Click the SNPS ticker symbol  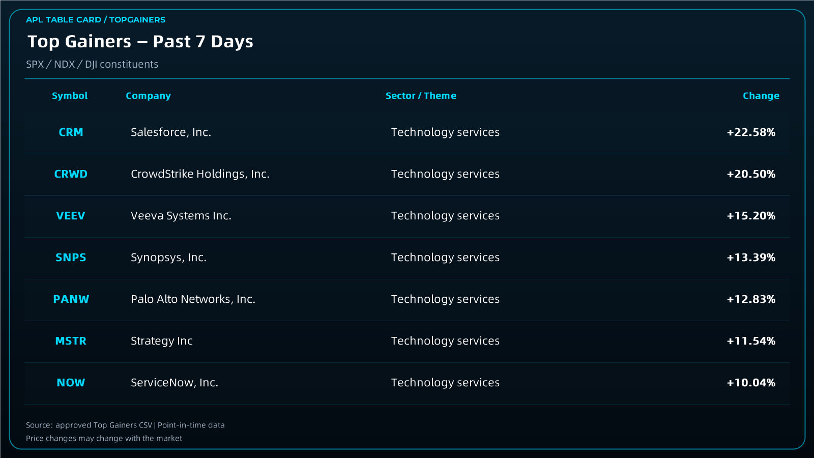[x=71, y=257]
